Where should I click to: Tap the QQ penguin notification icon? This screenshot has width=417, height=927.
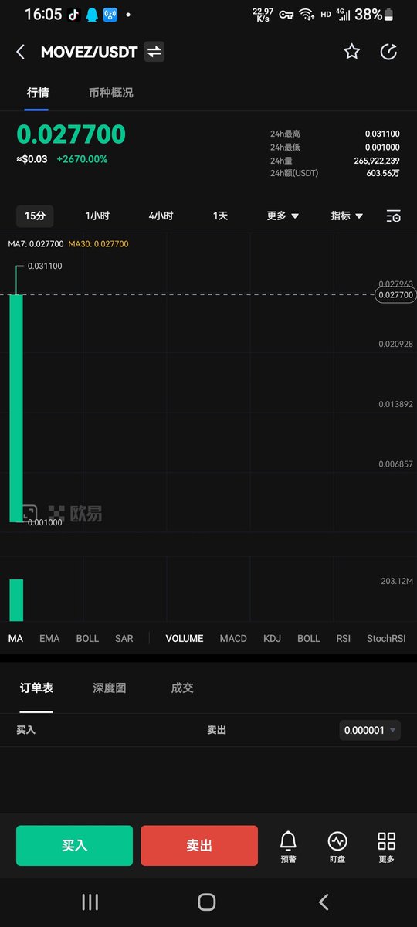tap(92, 15)
